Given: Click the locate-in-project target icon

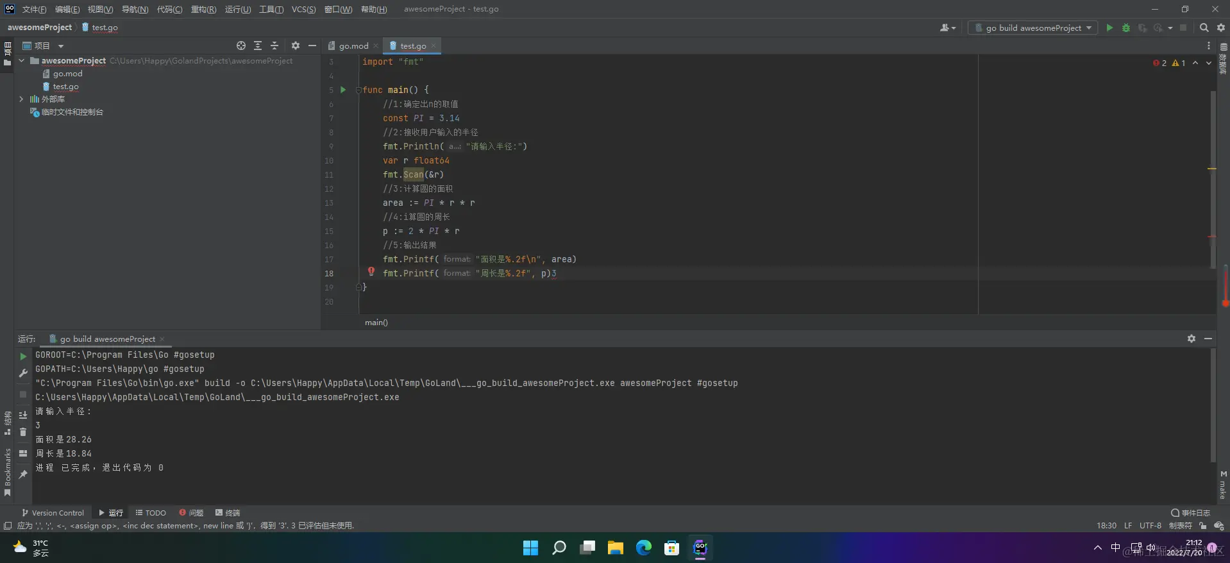Looking at the screenshot, I should 241,46.
